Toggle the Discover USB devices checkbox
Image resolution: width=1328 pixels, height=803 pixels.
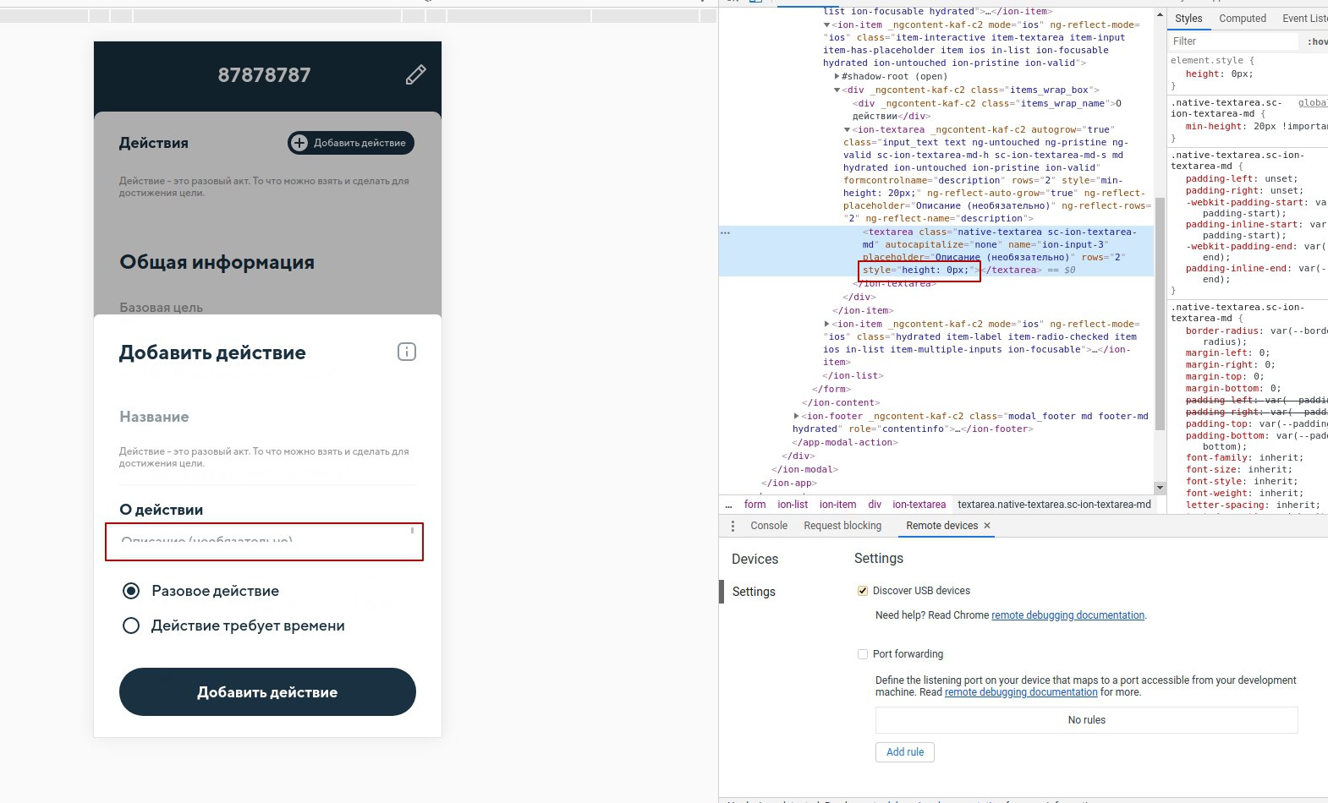tap(863, 591)
